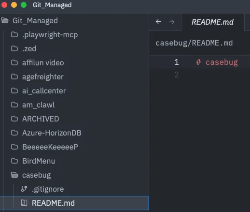Select README.md in the project tree
The height and width of the screenshot is (212, 250).
(74, 203)
